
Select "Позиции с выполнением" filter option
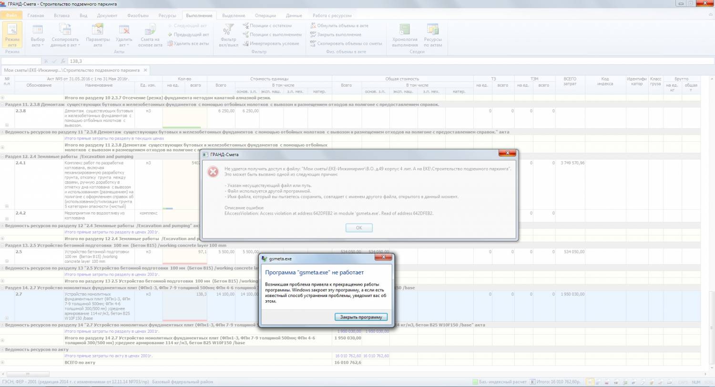click(272, 35)
